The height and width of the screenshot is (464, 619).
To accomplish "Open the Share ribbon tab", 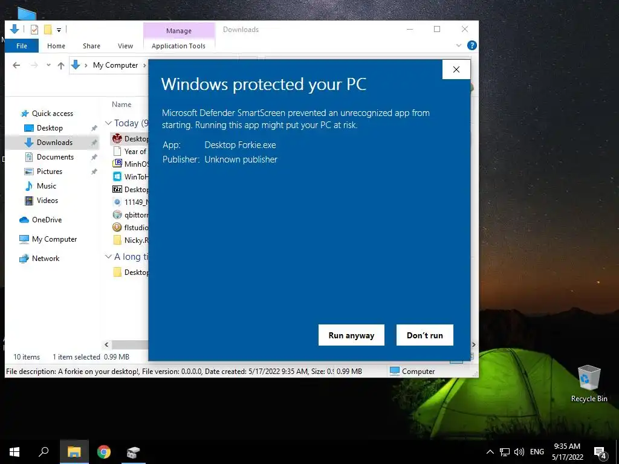I will (92, 46).
